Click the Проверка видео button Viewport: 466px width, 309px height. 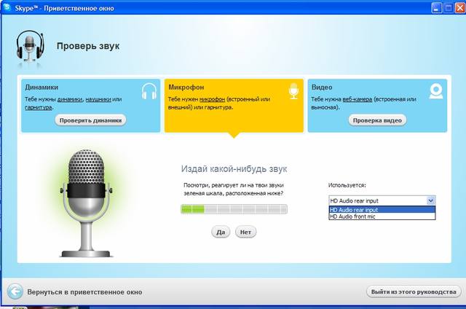pyautogui.click(x=377, y=120)
